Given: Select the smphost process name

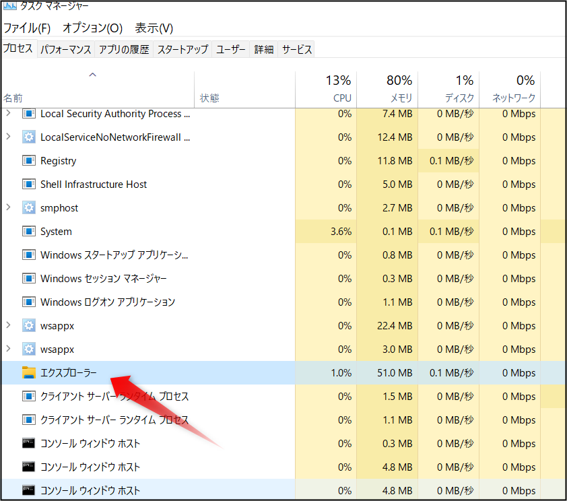Looking at the screenshot, I should click(59, 208).
